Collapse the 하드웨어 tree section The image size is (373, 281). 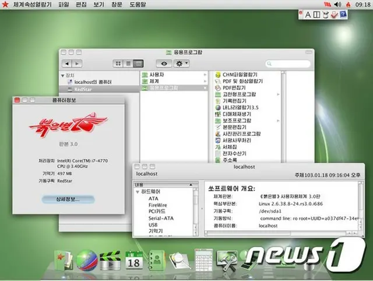[x=138, y=192]
